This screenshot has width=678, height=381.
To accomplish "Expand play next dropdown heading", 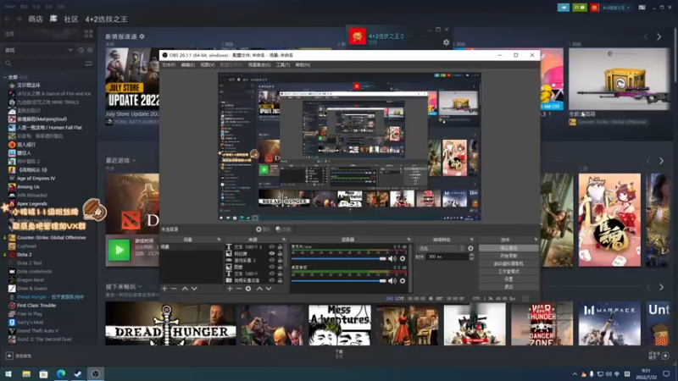I will (x=124, y=286).
